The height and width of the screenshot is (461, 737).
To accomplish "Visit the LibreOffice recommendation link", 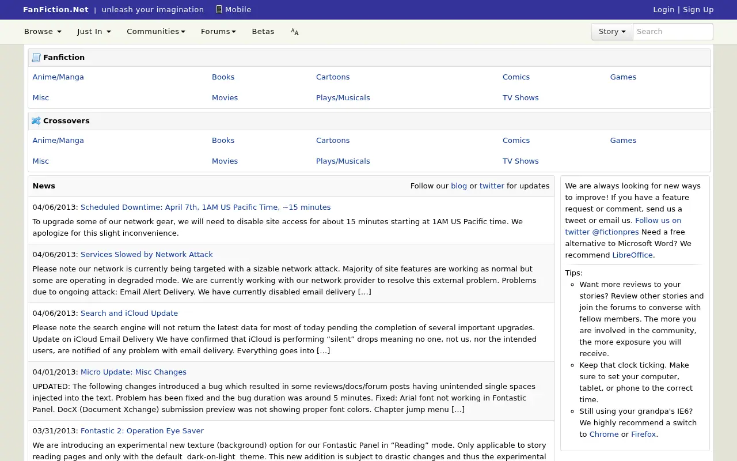I will [632, 255].
